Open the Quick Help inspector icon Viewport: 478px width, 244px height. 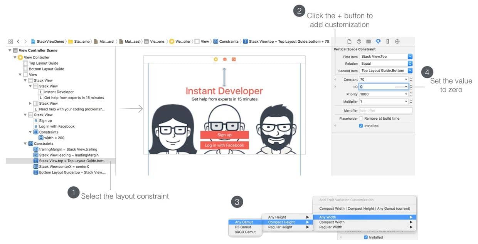point(359,42)
